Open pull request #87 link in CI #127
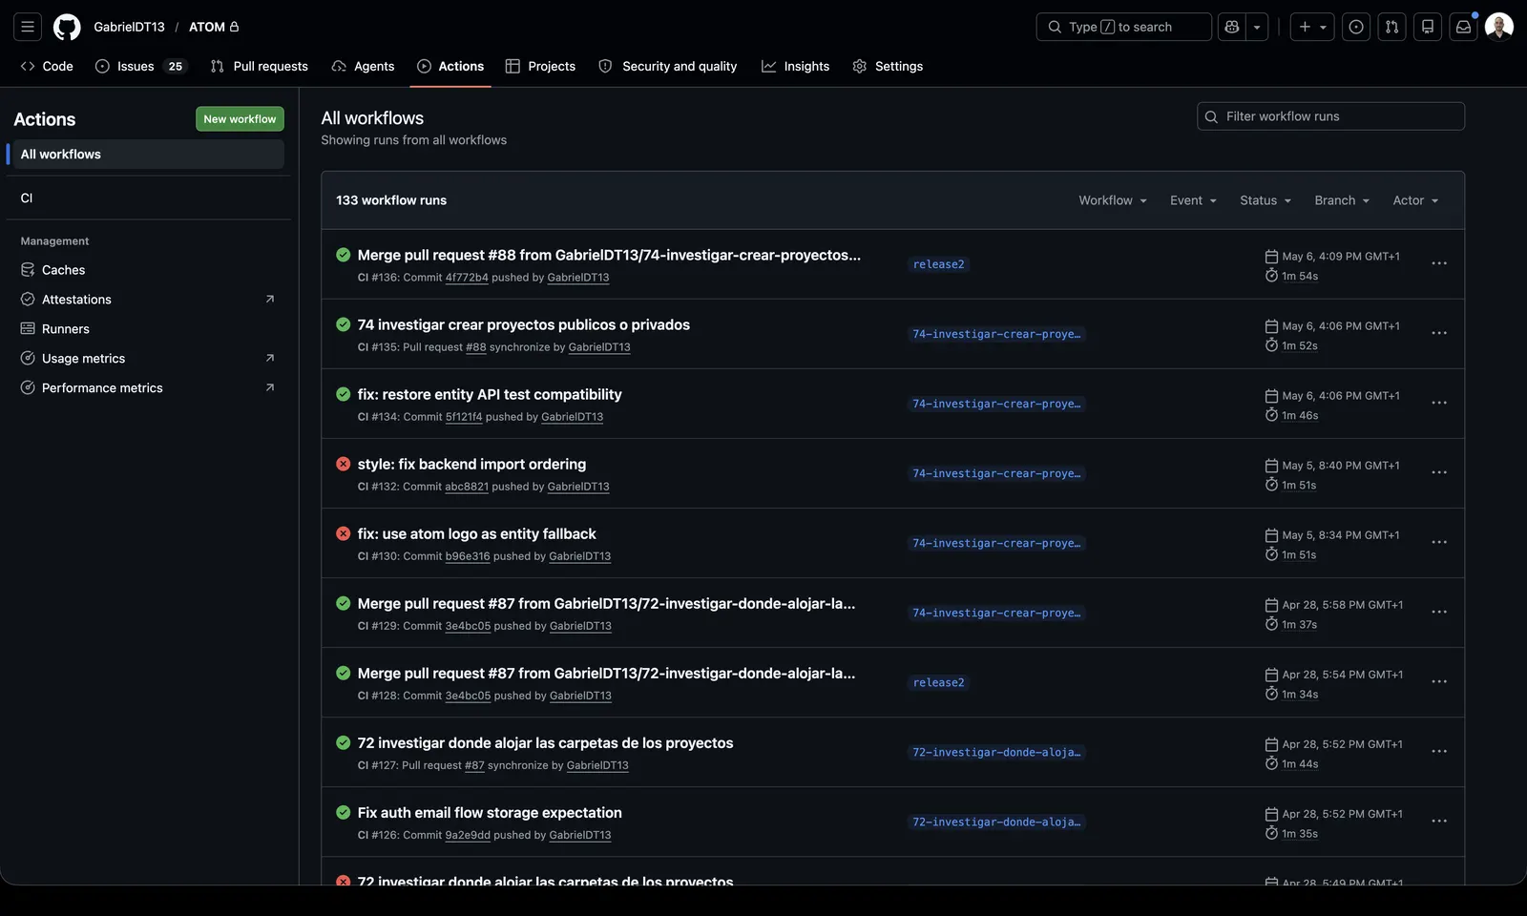This screenshot has height=916, width=1527. 474,765
